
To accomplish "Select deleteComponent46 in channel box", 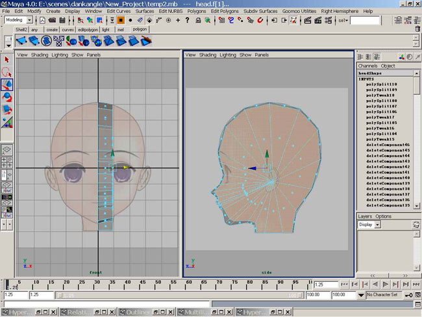I will pyautogui.click(x=388, y=145).
